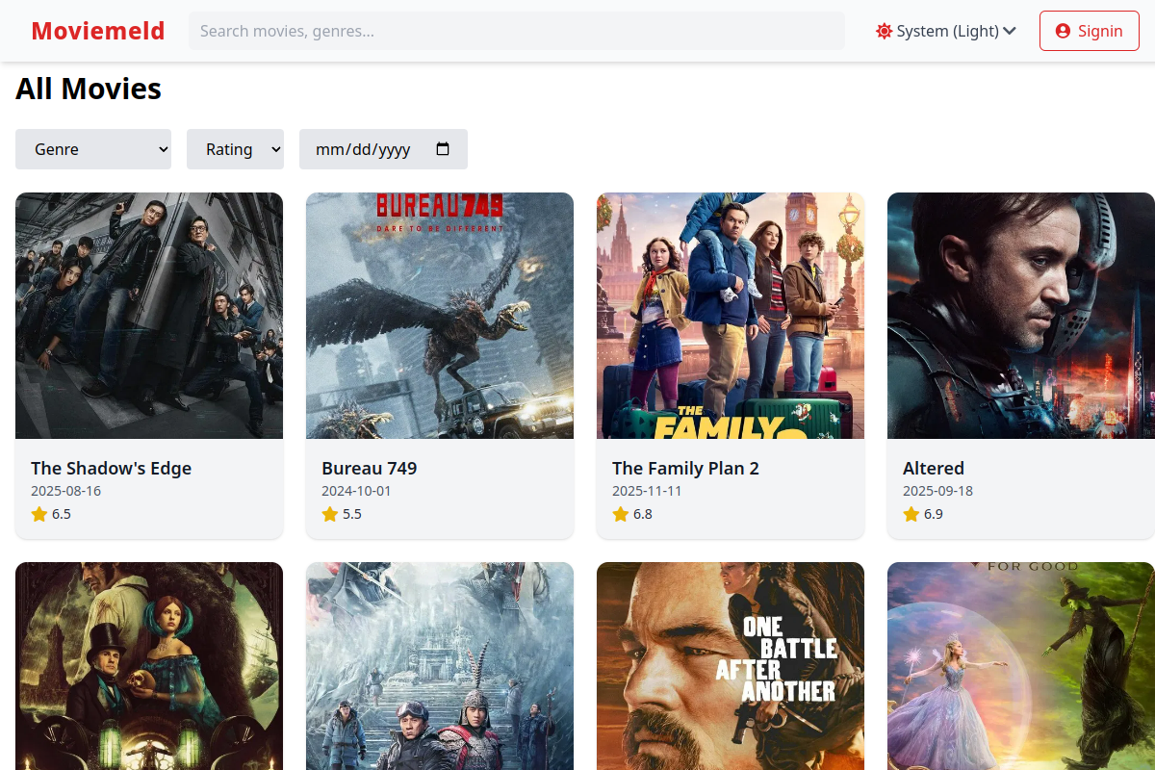Focus the Search movies, genres field

pos(517,31)
